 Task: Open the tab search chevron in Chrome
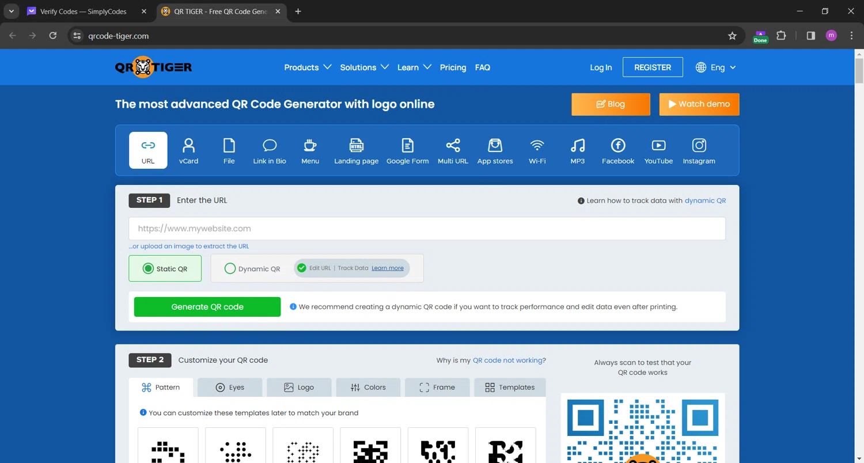click(x=12, y=12)
